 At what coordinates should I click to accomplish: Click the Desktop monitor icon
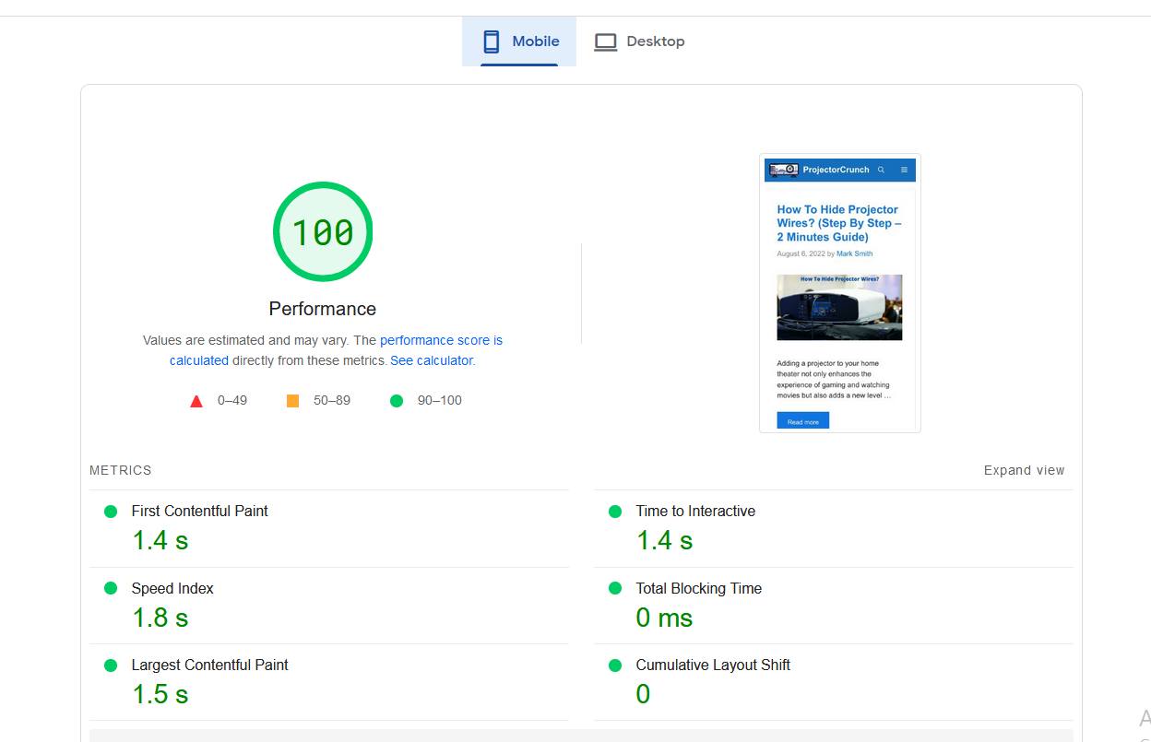[605, 41]
